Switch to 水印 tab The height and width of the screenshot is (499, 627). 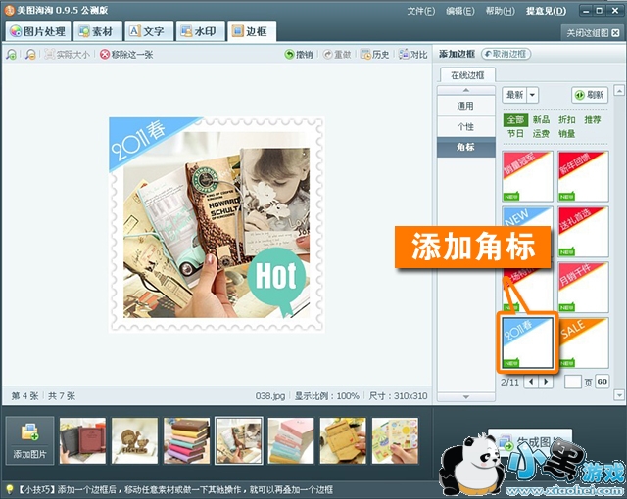click(200, 31)
